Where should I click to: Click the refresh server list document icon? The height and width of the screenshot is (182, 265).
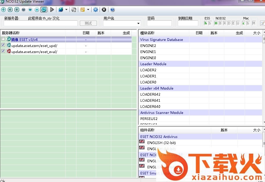click(x=74, y=10)
